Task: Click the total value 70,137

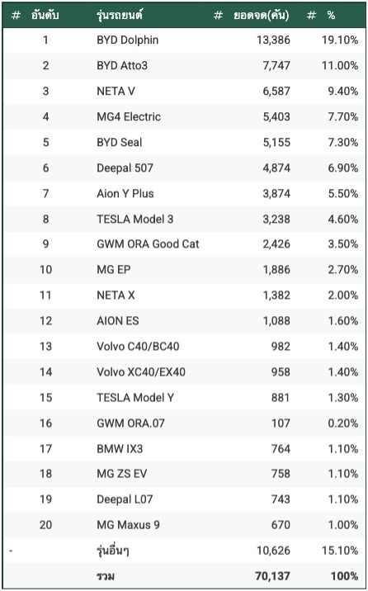Action: tap(272, 576)
